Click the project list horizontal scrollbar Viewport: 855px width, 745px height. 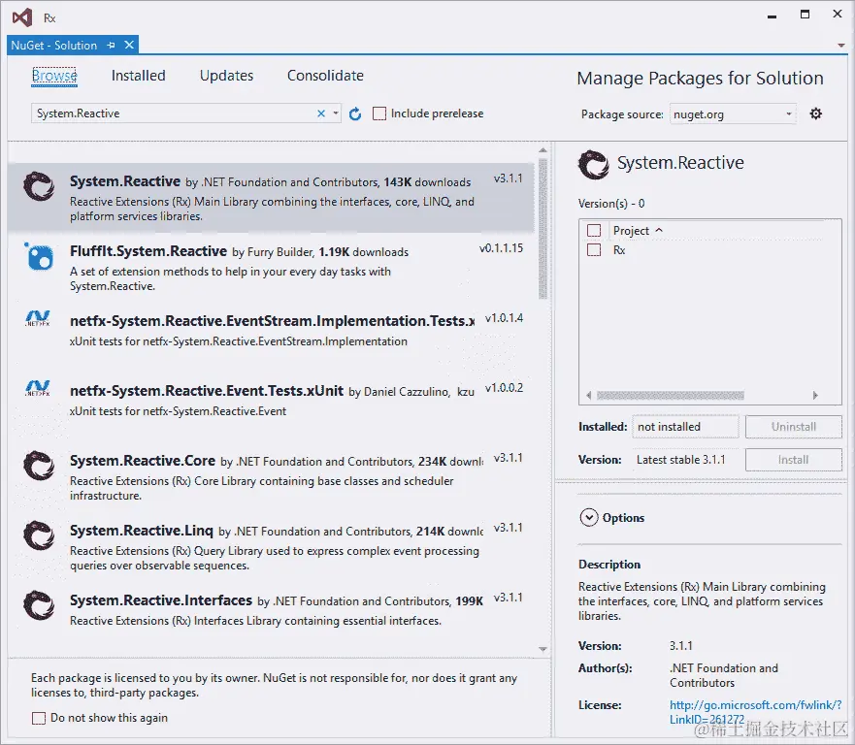click(x=671, y=395)
